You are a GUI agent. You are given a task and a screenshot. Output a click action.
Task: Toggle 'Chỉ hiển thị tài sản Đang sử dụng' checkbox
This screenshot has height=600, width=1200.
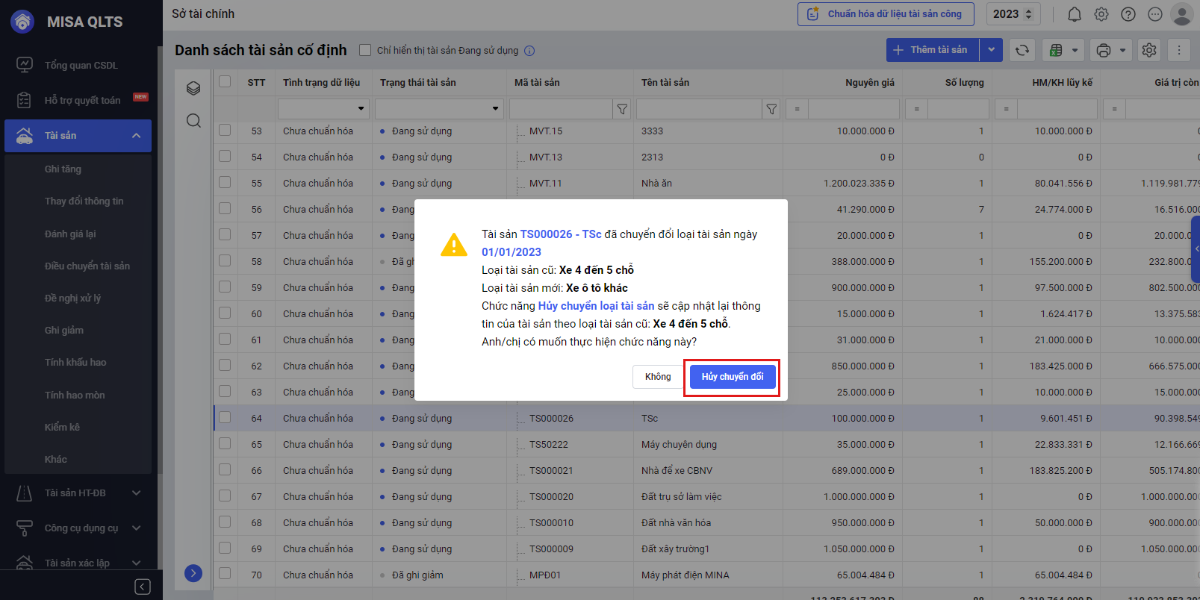coord(365,50)
